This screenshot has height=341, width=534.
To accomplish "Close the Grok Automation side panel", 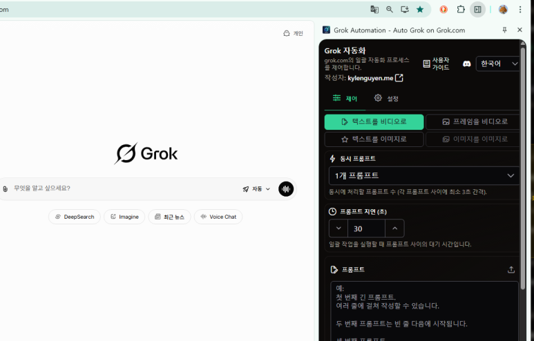I will tap(519, 30).
